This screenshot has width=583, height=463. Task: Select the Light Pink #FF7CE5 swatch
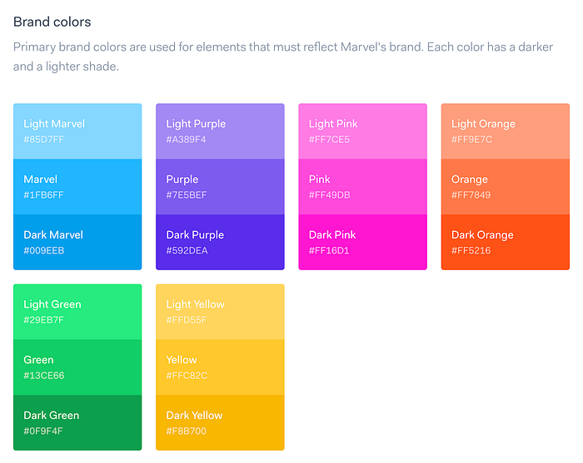coord(362,131)
